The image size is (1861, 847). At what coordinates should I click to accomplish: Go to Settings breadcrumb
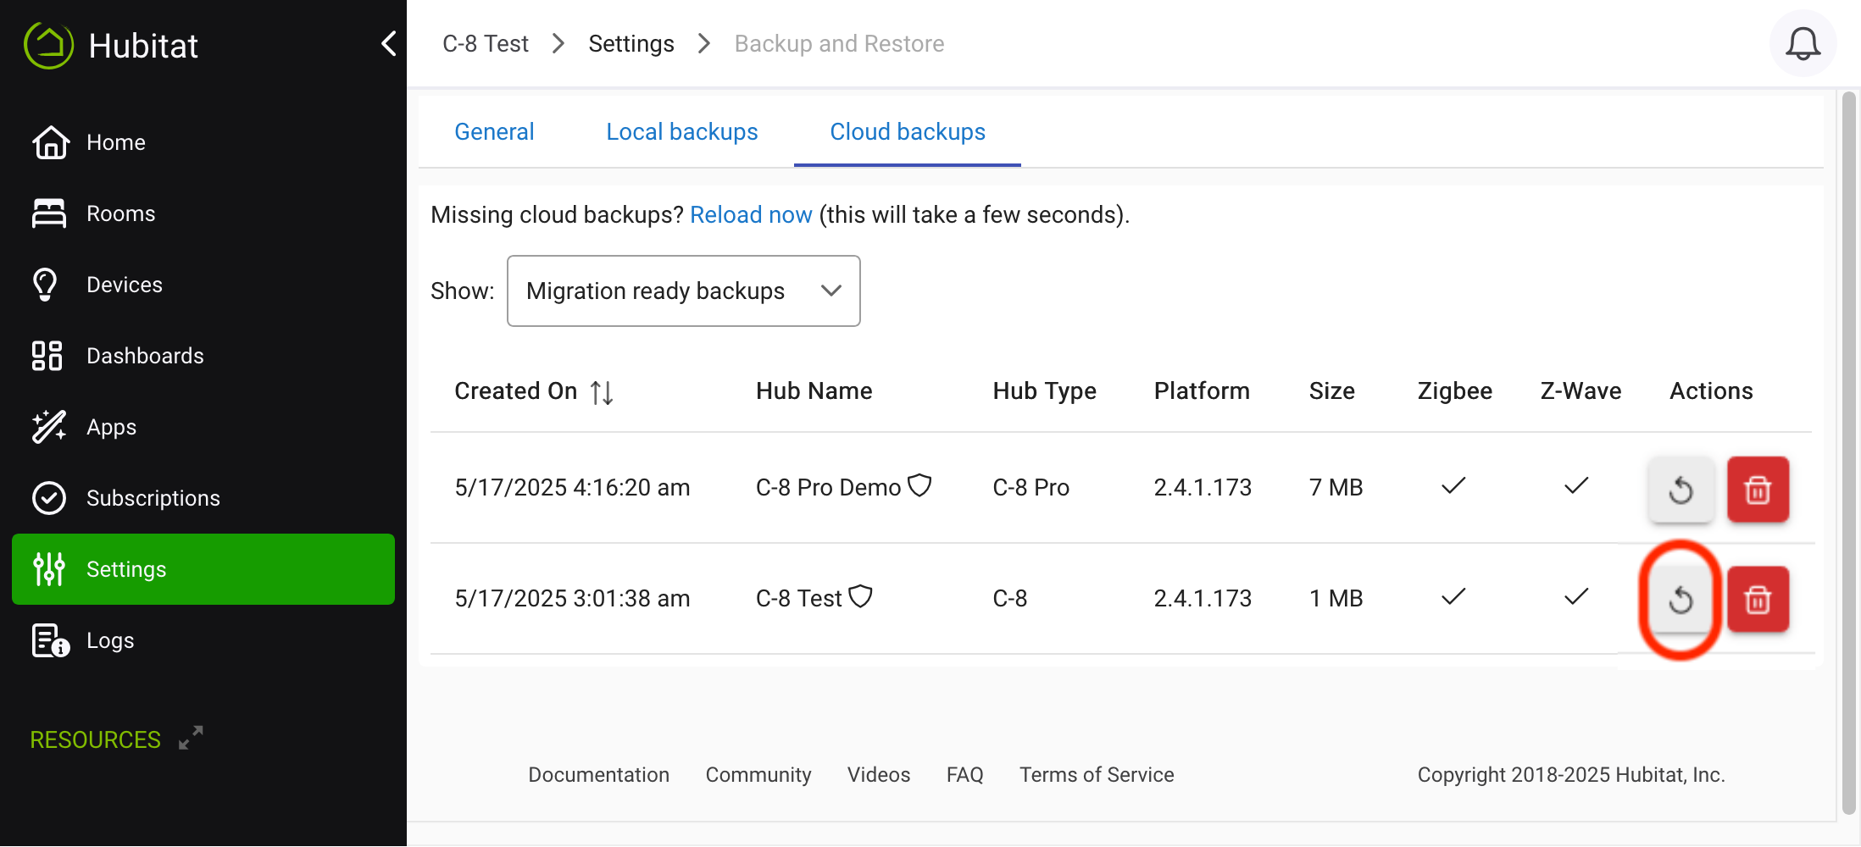[631, 43]
